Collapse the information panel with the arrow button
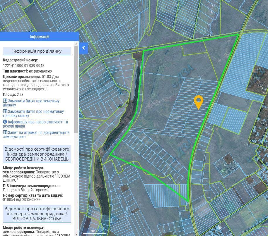 click(83, 48)
